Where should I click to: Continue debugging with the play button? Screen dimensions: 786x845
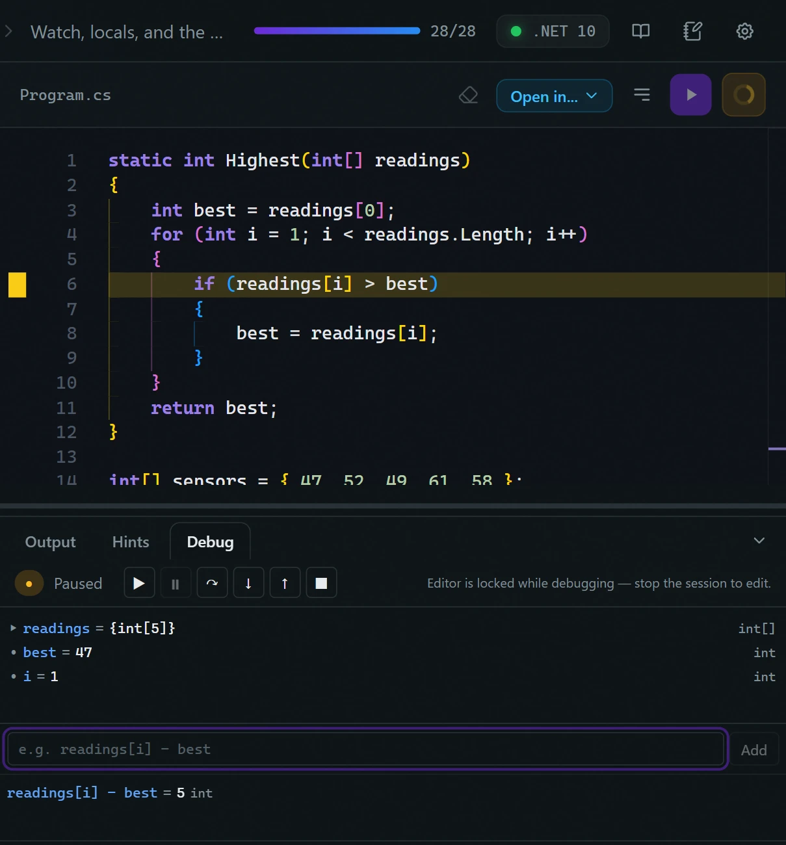139,583
